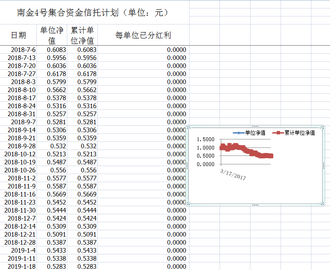Click the 0.0000 vertical axis label in chart
The width and height of the screenshot is (330, 270).
click(x=206, y=164)
